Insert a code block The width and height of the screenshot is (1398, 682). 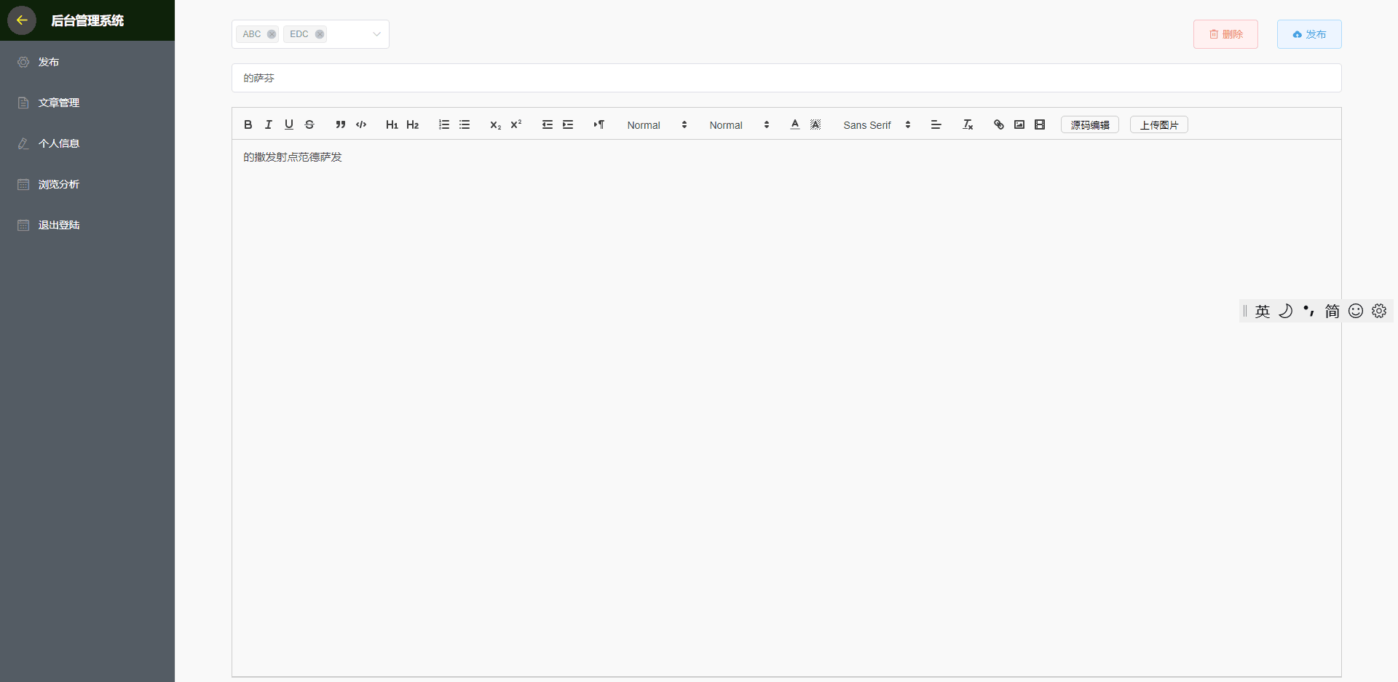click(361, 124)
